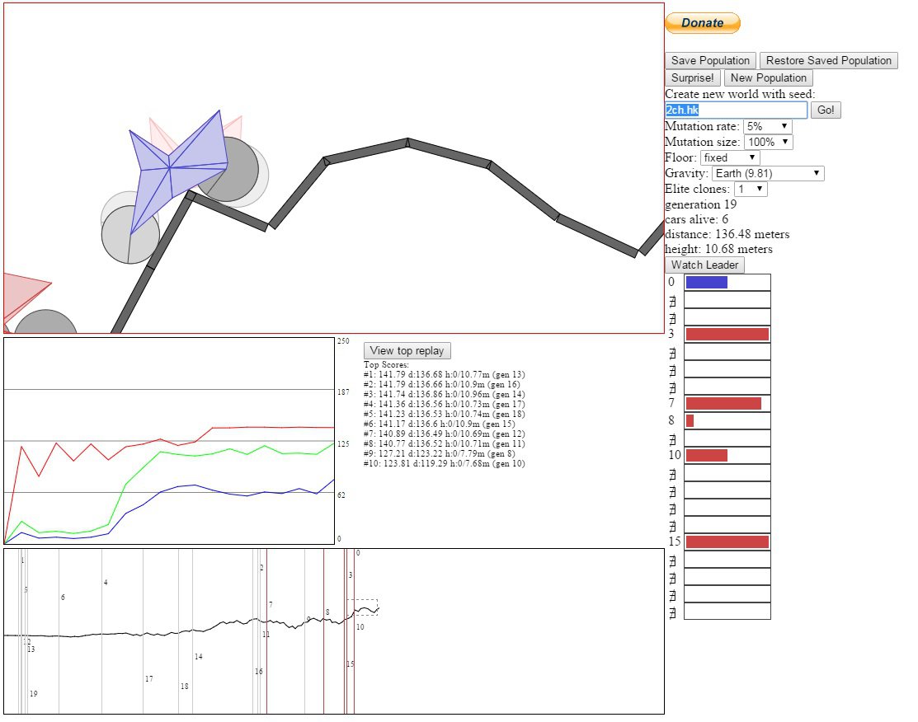Click the PayPal Donate button

coord(703,23)
